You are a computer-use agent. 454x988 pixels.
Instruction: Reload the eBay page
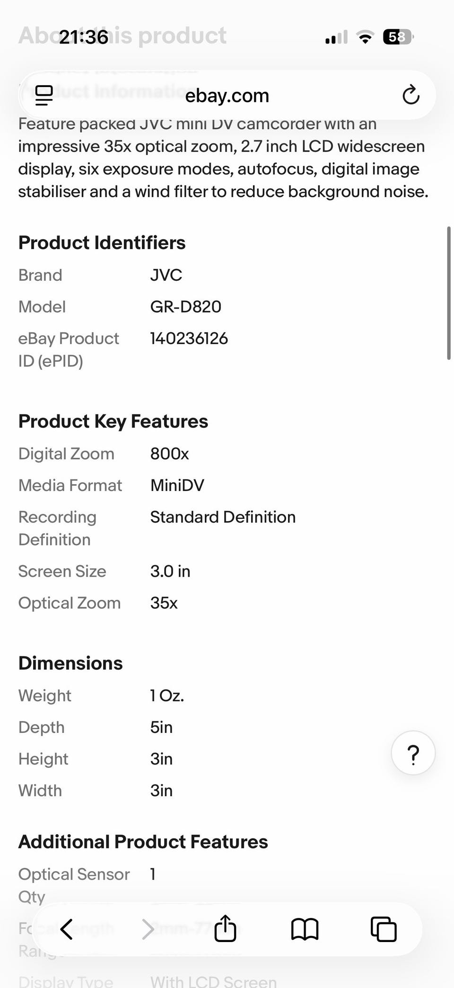tap(410, 95)
